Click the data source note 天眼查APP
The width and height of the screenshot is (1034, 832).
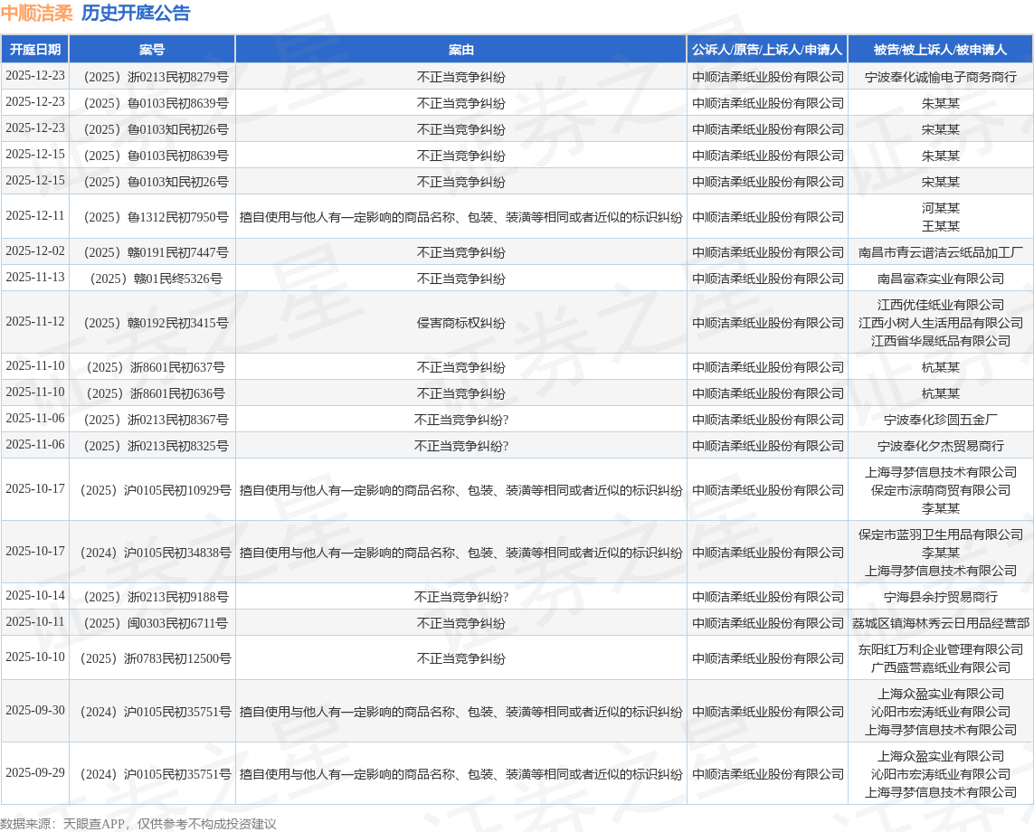coord(94,824)
